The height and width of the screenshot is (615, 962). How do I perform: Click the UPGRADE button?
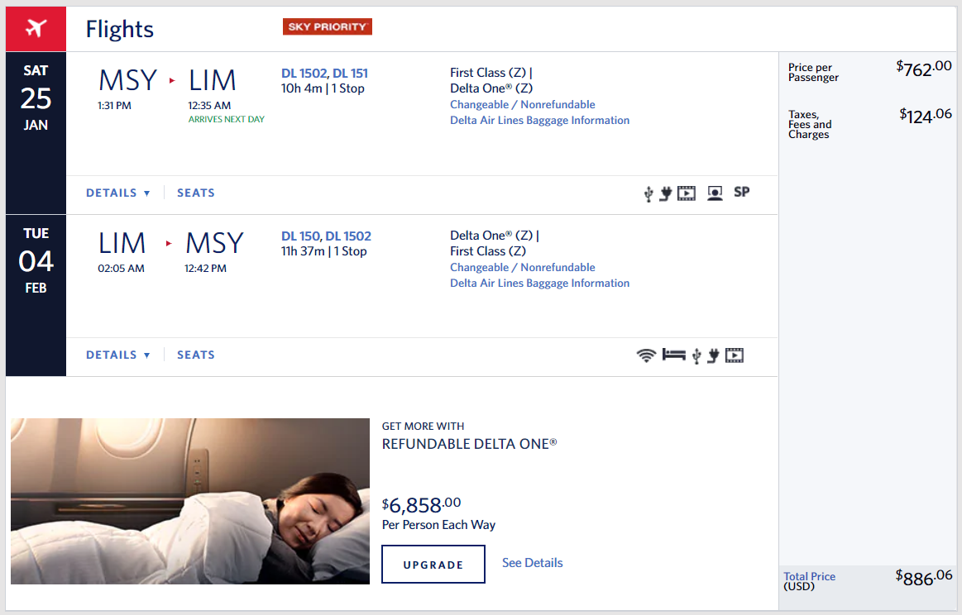(x=433, y=564)
